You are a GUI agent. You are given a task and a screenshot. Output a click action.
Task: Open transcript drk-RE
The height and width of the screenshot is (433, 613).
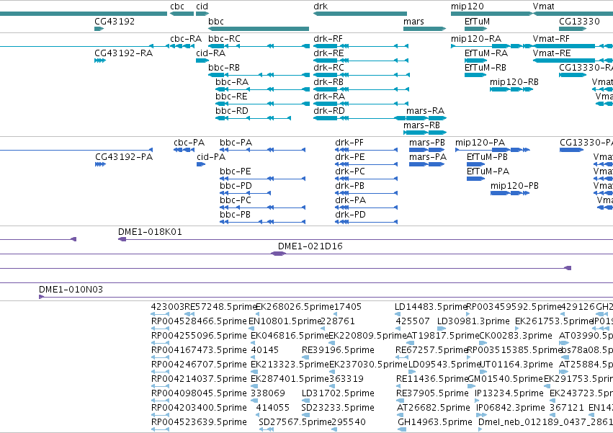tap(361, 61)
